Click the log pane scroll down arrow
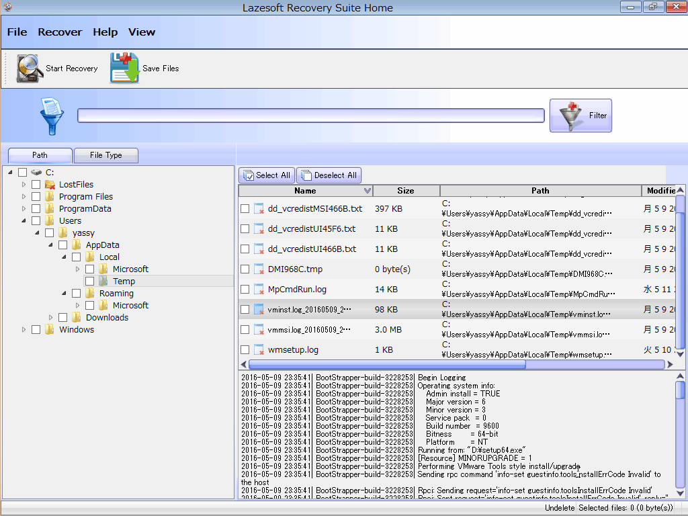The image size is (688, 516). [x=680, y=493]
